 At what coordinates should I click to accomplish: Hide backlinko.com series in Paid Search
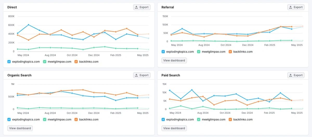coord(230,119)
